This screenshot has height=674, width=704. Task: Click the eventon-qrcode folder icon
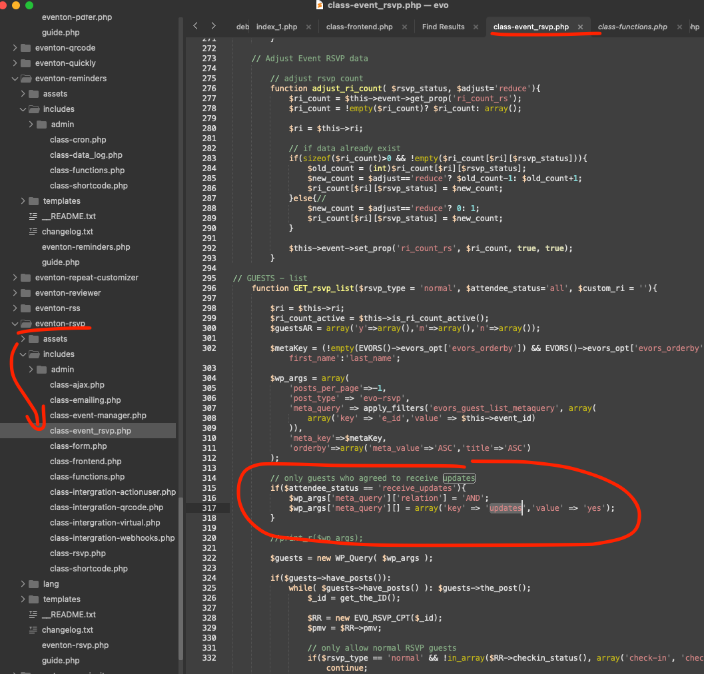[x=26, y=47]
